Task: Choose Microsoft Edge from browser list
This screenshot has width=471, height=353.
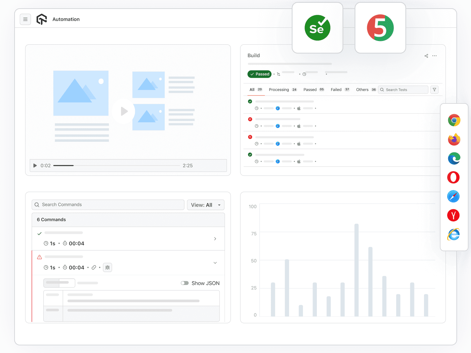Action: point(454,158)
